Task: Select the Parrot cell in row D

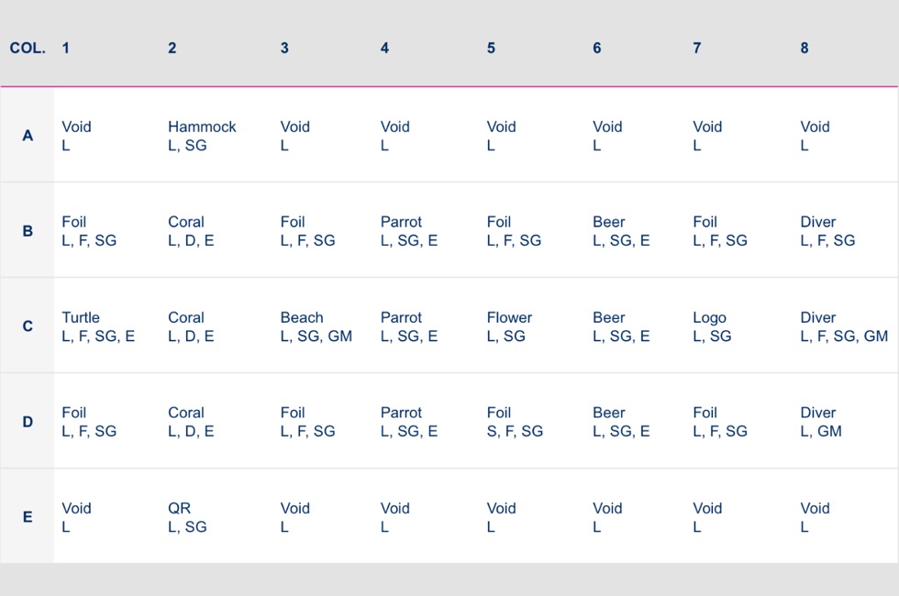Action: point(409,422)
